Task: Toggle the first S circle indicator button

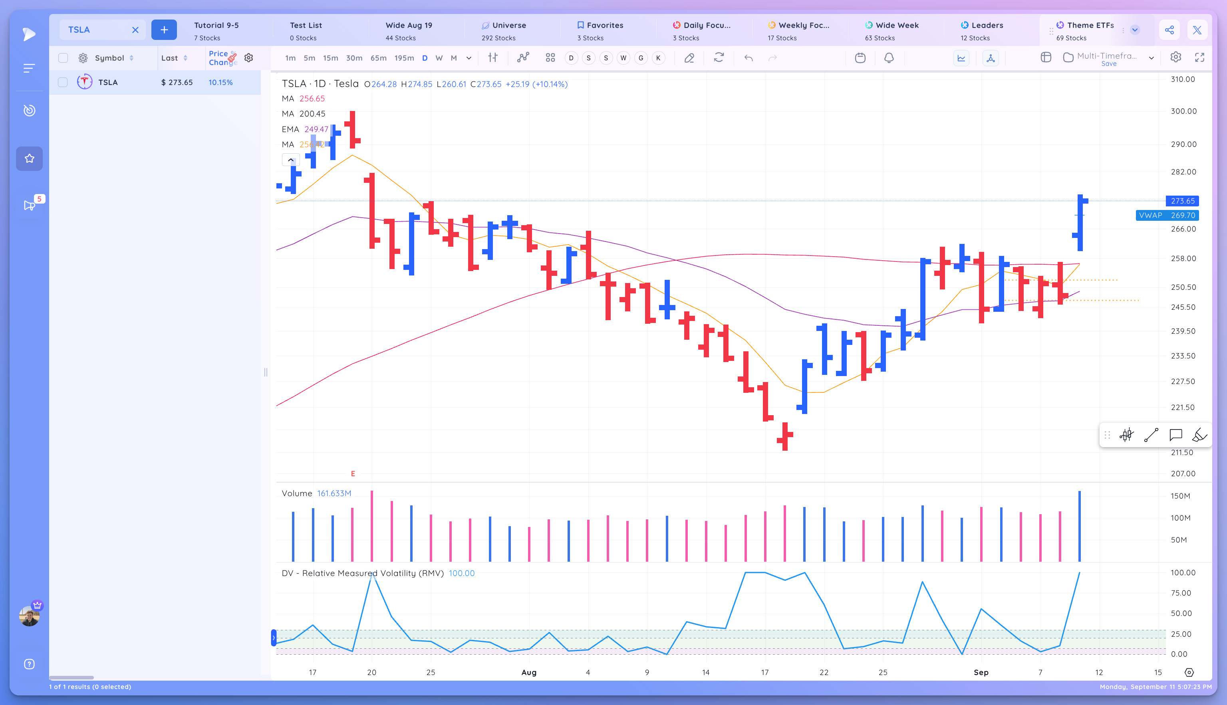Action: click(x=589, y=58)
